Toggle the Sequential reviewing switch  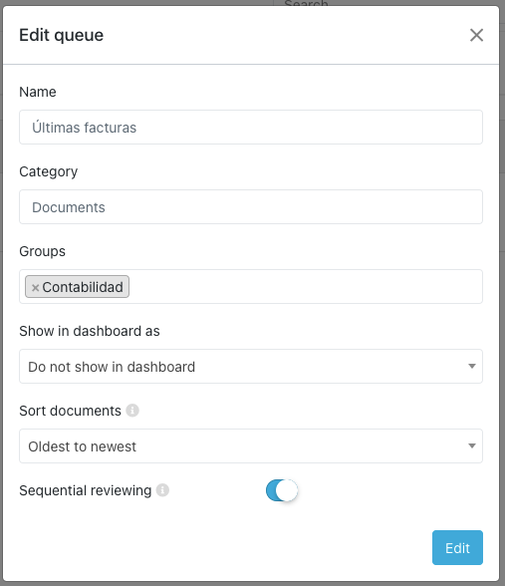click(282, 490)
